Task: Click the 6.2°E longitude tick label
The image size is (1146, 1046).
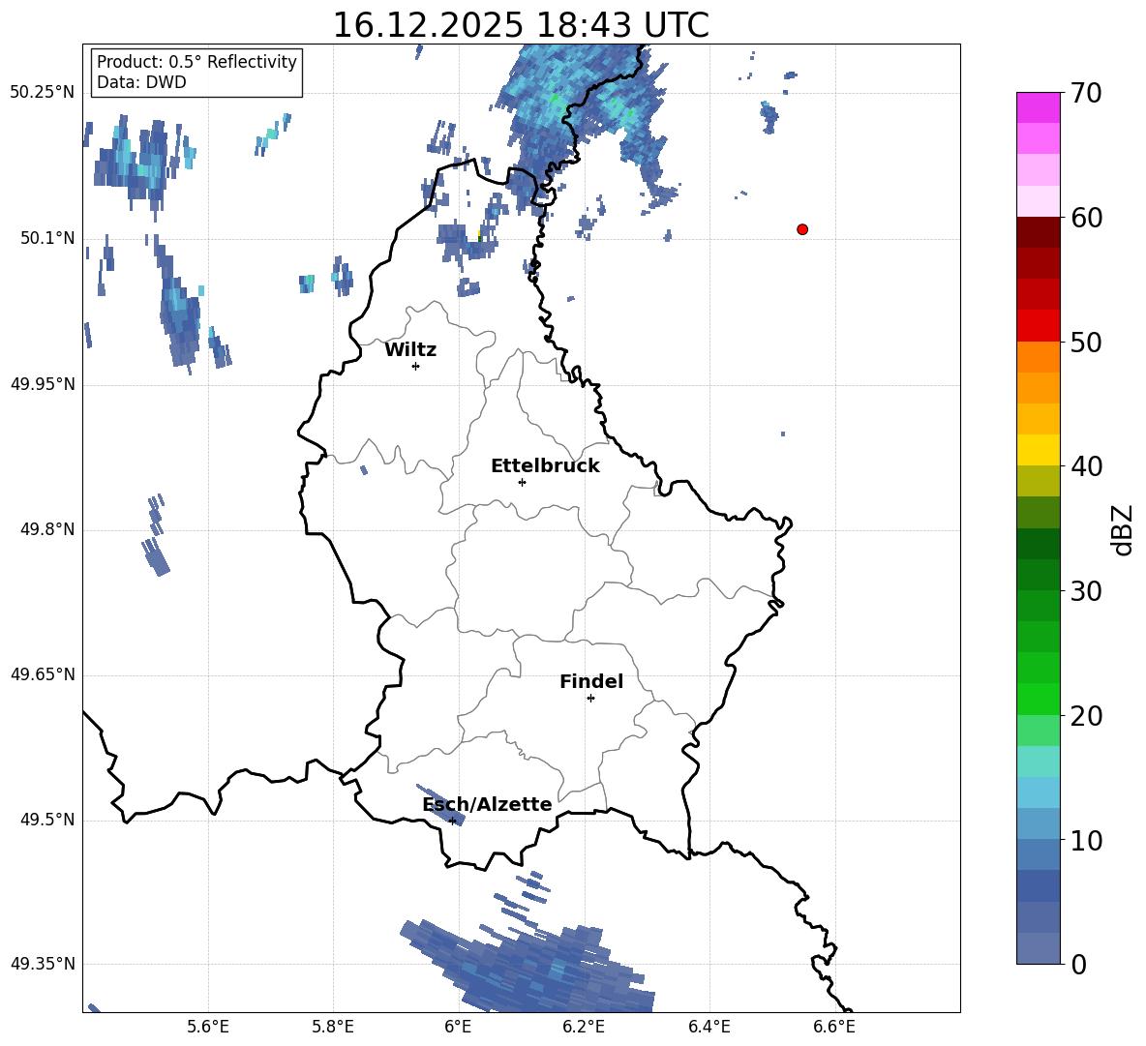Action: point(584,1027)
